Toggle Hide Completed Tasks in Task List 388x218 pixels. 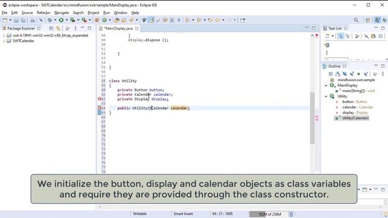(366, 36)
